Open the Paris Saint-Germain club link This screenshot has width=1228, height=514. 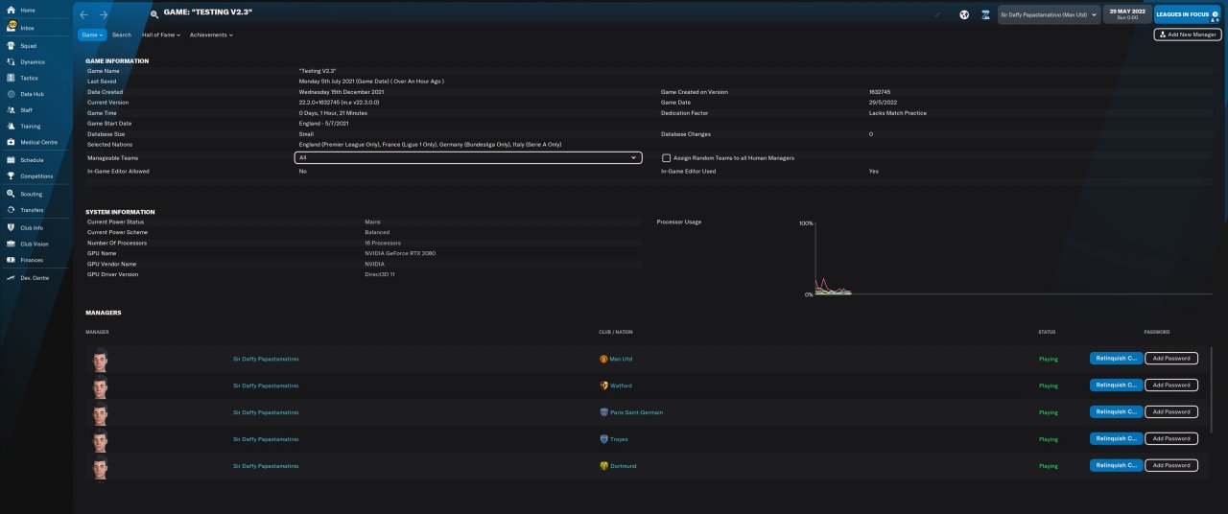pos(636,412)
